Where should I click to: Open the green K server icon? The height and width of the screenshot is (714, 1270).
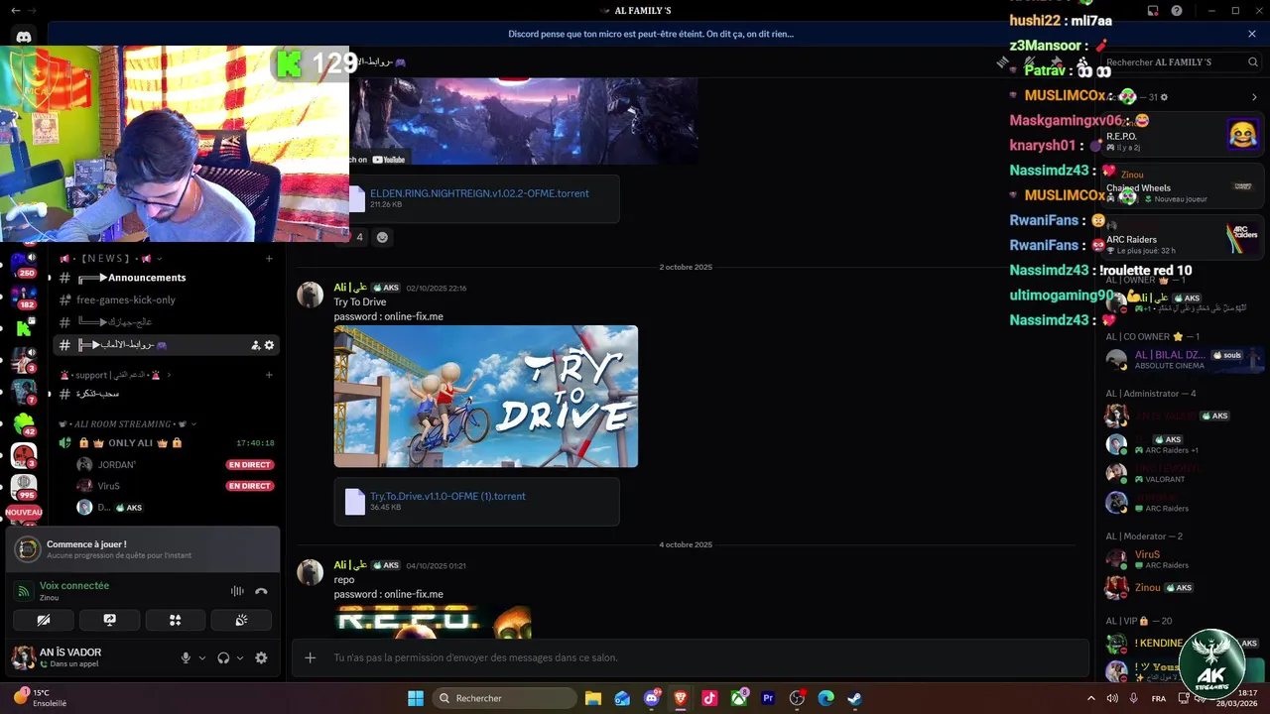tap(24, 328)
